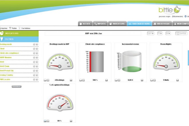Click the Filtres funnel icon
This screenshot has width=189, height=126.
point(2,39)
